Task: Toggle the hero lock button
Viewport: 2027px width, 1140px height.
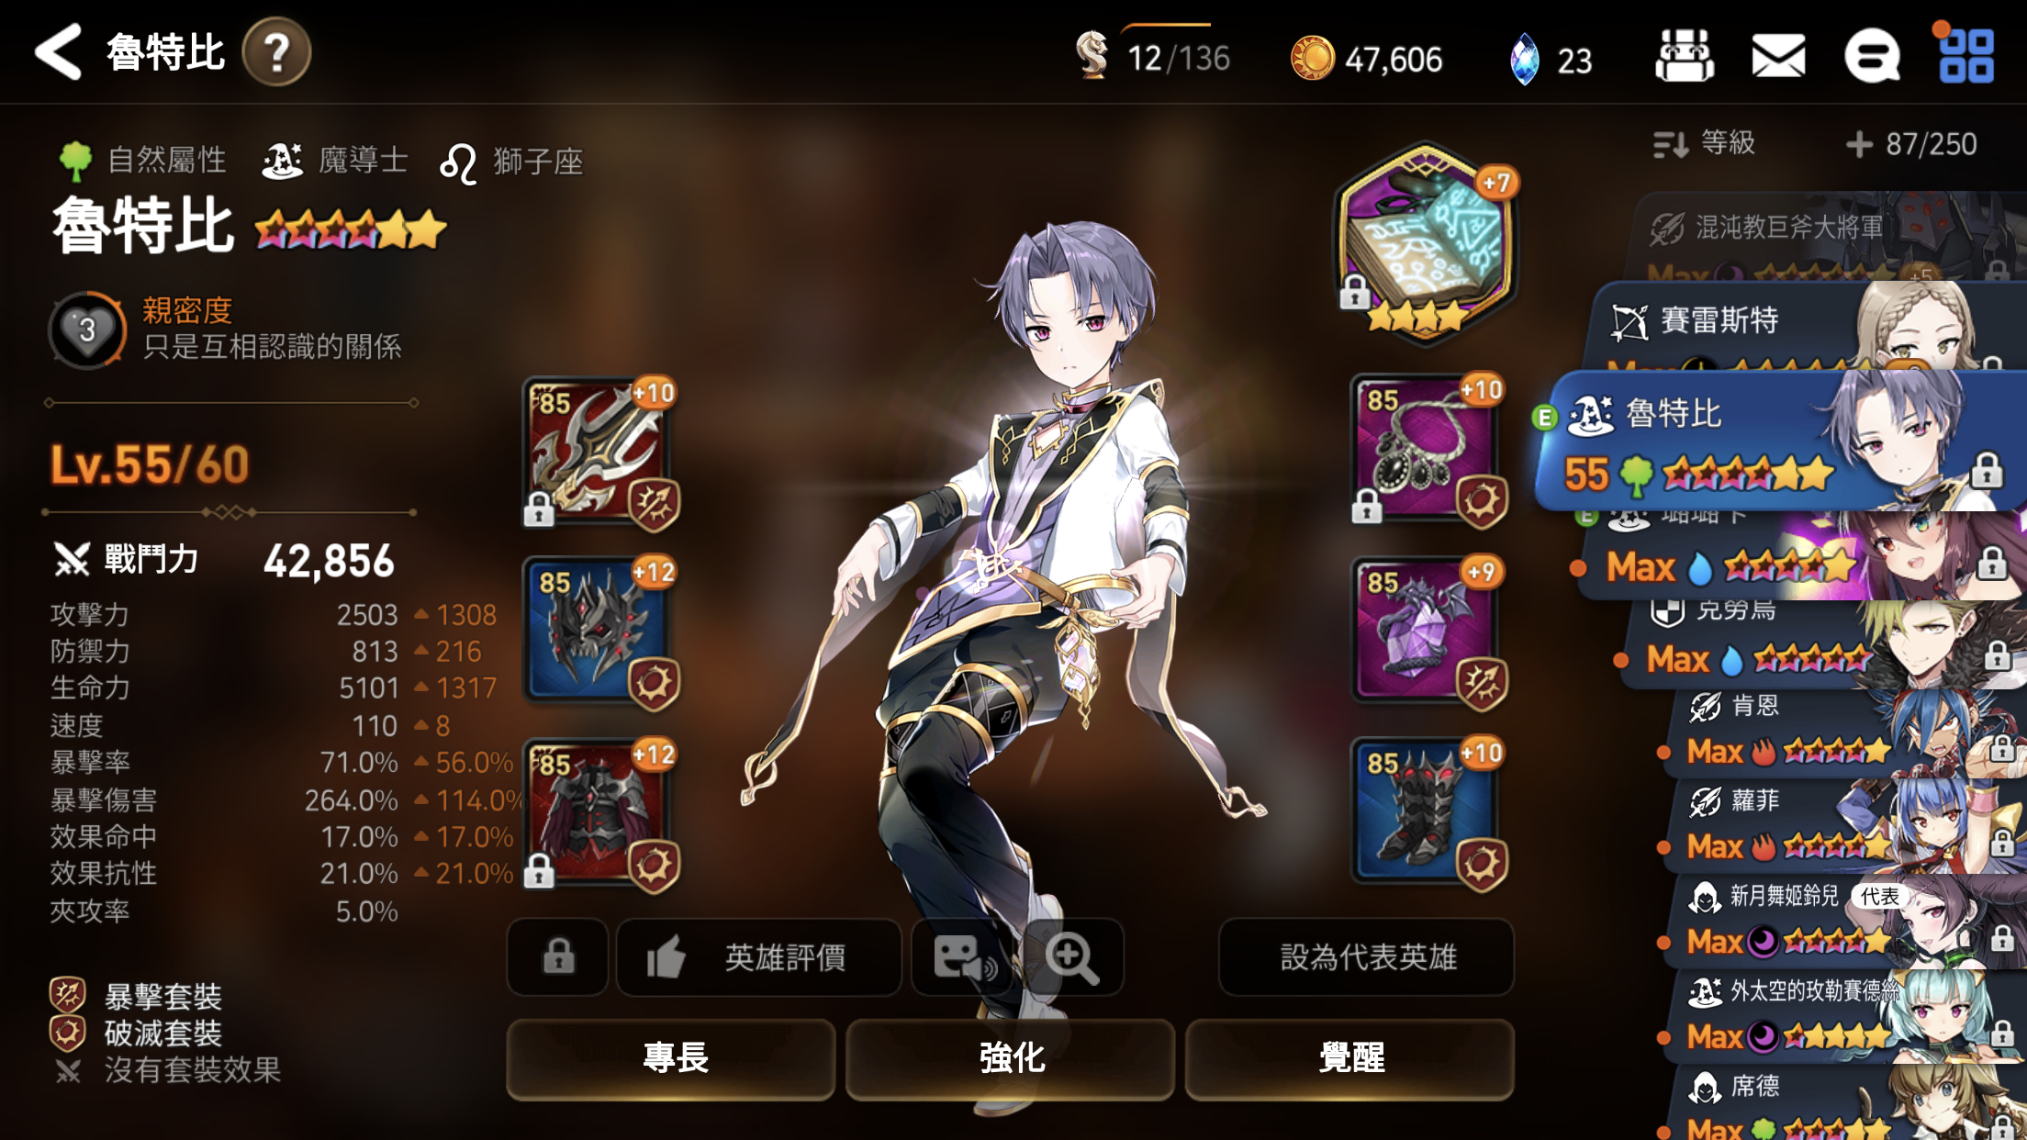Action: click(558, 957)
